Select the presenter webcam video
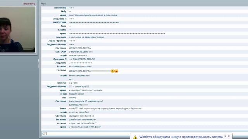 17,29
